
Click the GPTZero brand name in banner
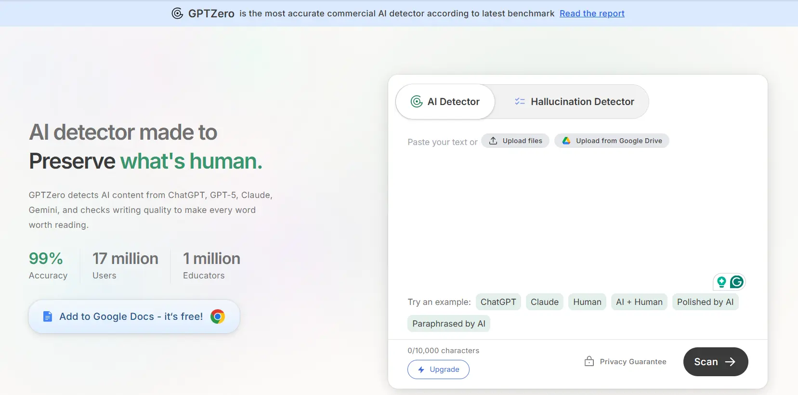pos(211,13)
